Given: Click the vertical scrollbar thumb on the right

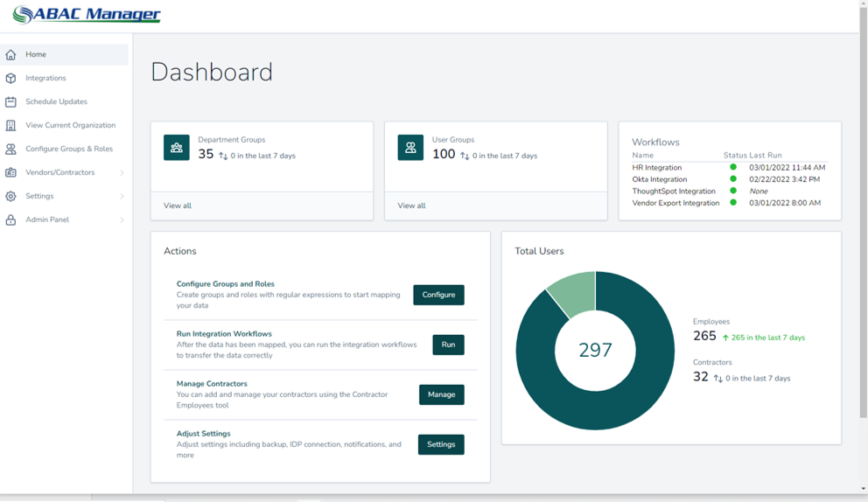Looking at the screenshot, I should 863,212.
